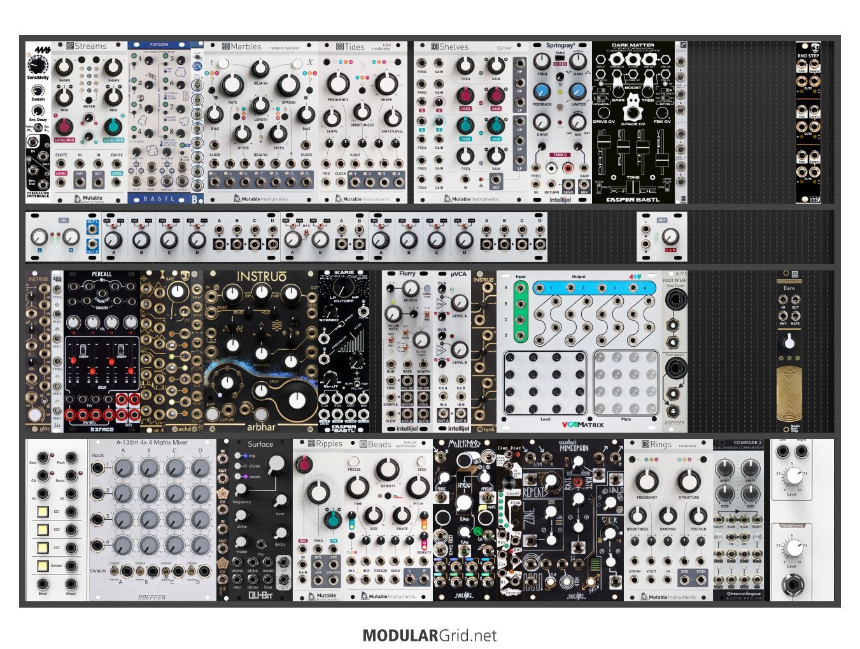Click the Bend jack
Screen dimensions: 860x649
click(x=42, y=584)
